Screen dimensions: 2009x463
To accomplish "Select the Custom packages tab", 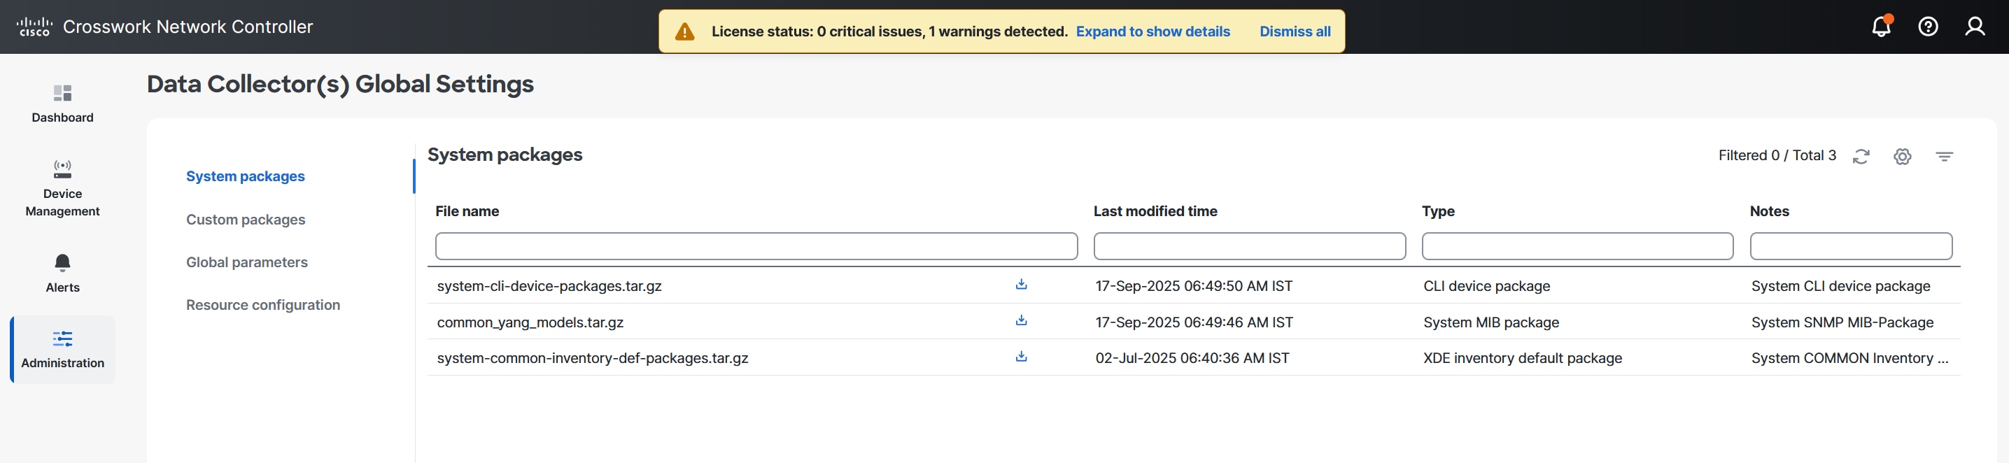I will (246, 220).
